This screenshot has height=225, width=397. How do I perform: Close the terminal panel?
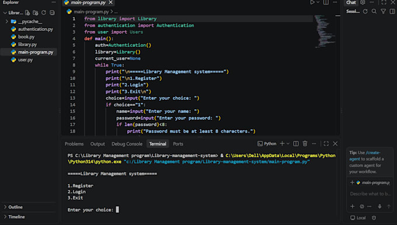point(335,144)
